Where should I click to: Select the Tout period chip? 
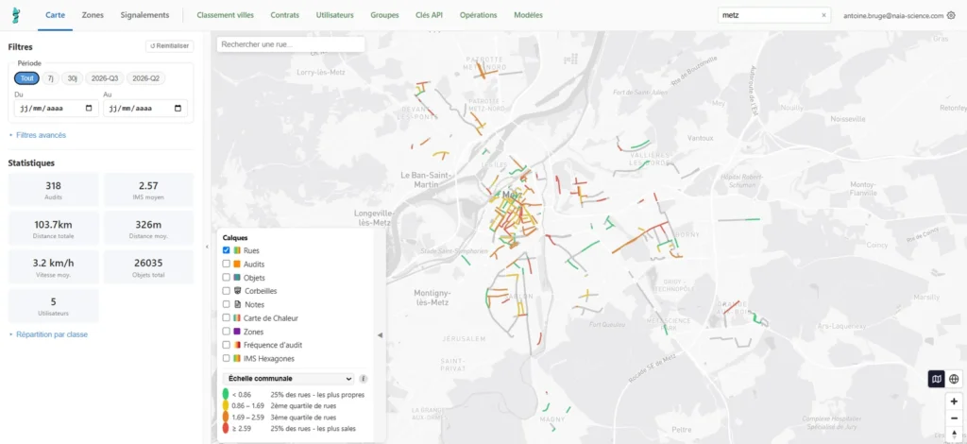pyautogui.click(x=27, y=78)
